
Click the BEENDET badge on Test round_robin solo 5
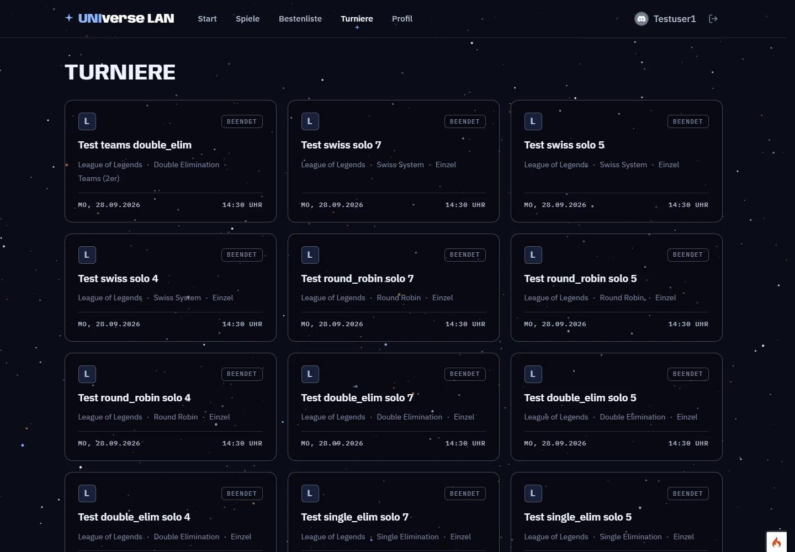point(688,255)
